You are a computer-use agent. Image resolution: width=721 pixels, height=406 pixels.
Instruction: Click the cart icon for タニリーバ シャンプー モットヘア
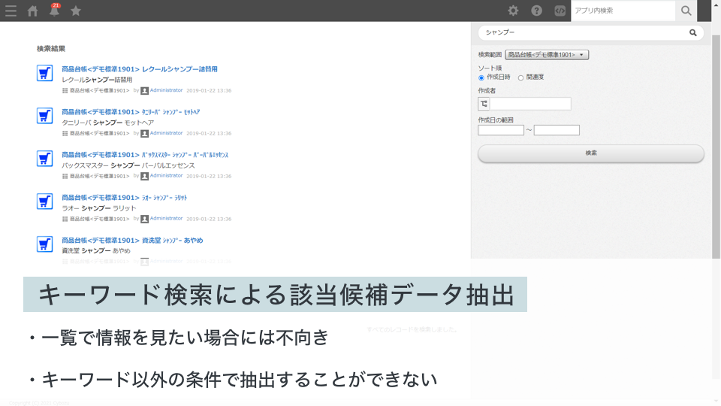point(44,116)
